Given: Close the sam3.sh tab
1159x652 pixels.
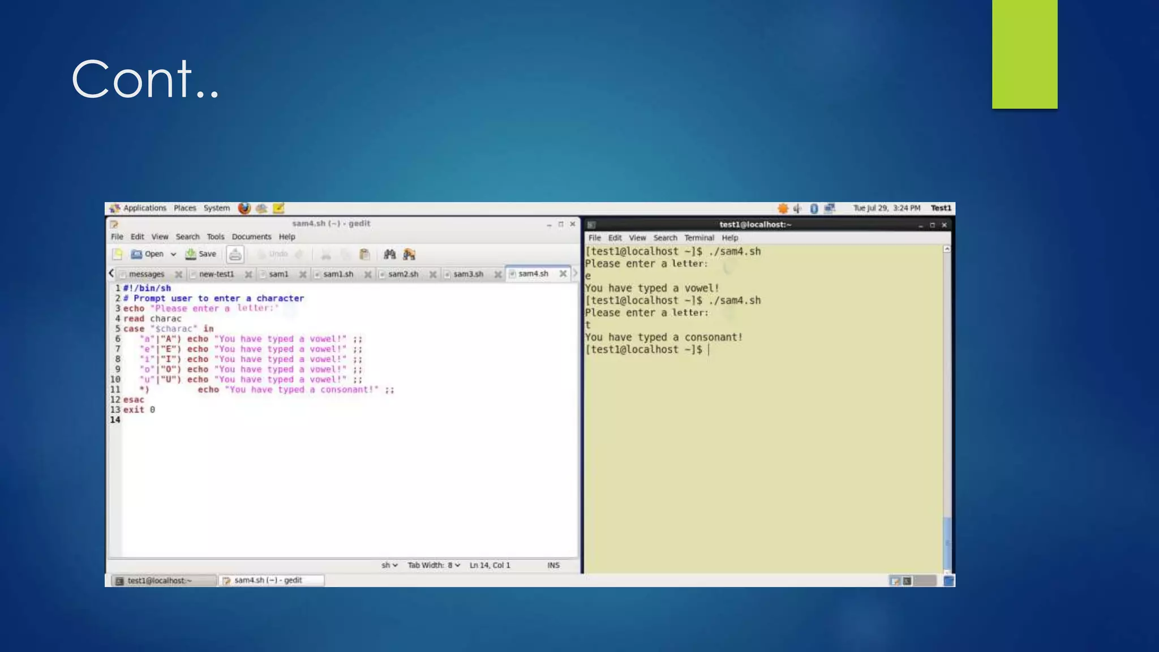Looking at the screenshot, I should coord(498,274).
